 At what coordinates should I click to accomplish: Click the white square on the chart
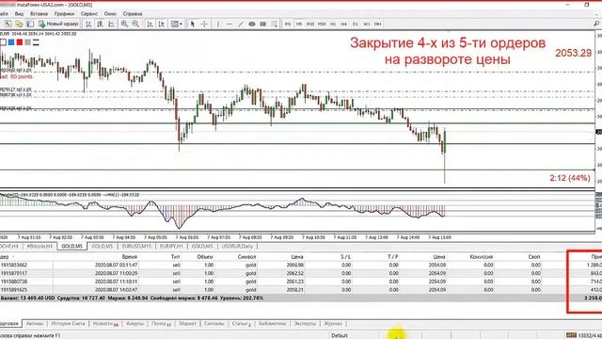point(3,42)
